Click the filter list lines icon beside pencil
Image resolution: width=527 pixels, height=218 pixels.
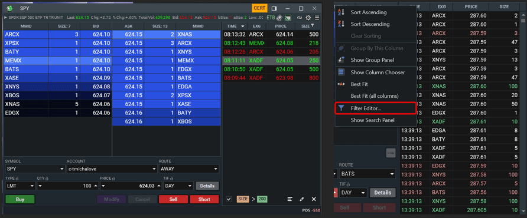pyautogui.click(x=289, y=199)
